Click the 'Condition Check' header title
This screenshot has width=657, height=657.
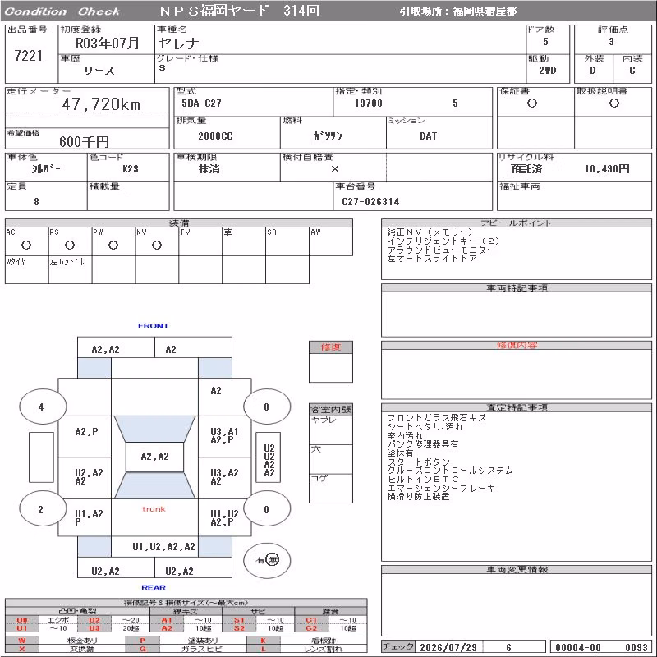point(62,11)
